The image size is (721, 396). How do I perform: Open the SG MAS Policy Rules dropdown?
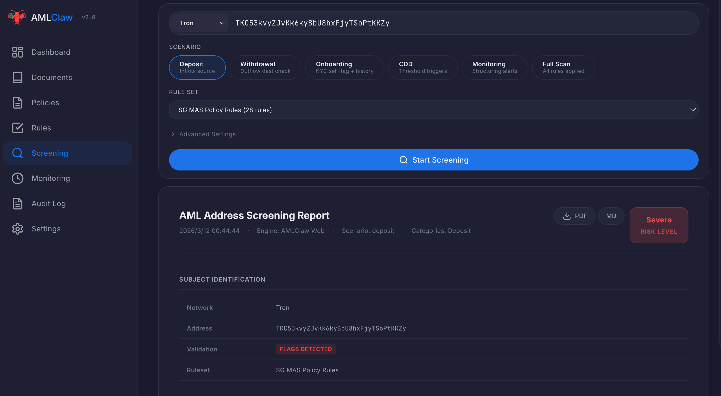[x=433, y=110]
